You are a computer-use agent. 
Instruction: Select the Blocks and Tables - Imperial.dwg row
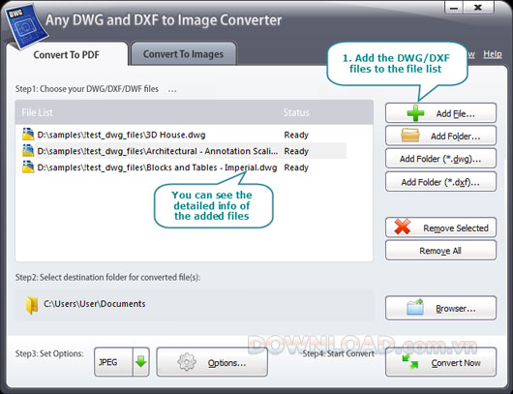point(184,167)
